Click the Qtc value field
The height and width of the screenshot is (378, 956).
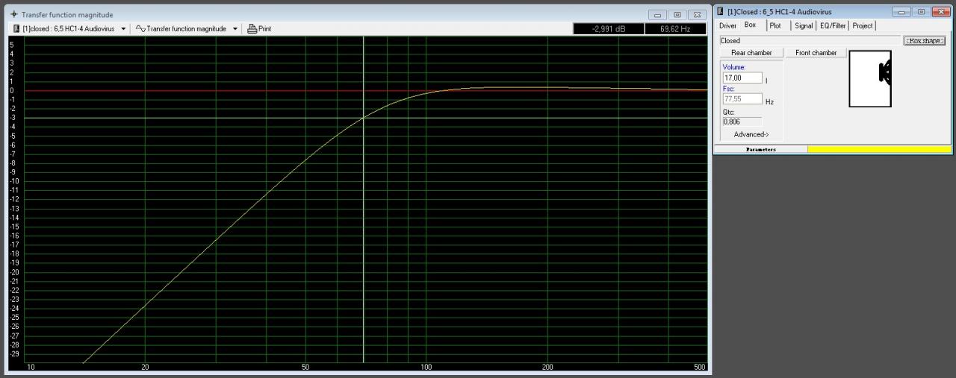742,122
